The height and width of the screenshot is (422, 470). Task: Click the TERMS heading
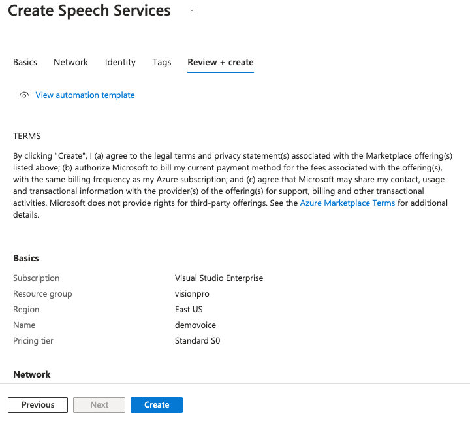[27, 137]
